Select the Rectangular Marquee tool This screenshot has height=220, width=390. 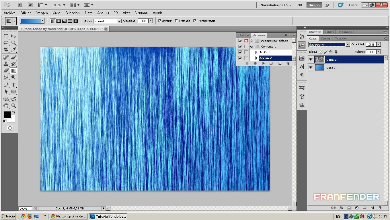pos(6,36)
